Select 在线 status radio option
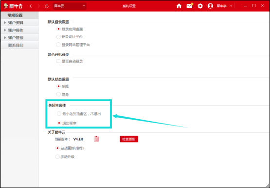Viewport: 270px width, 188px height. tap(58, 86)
